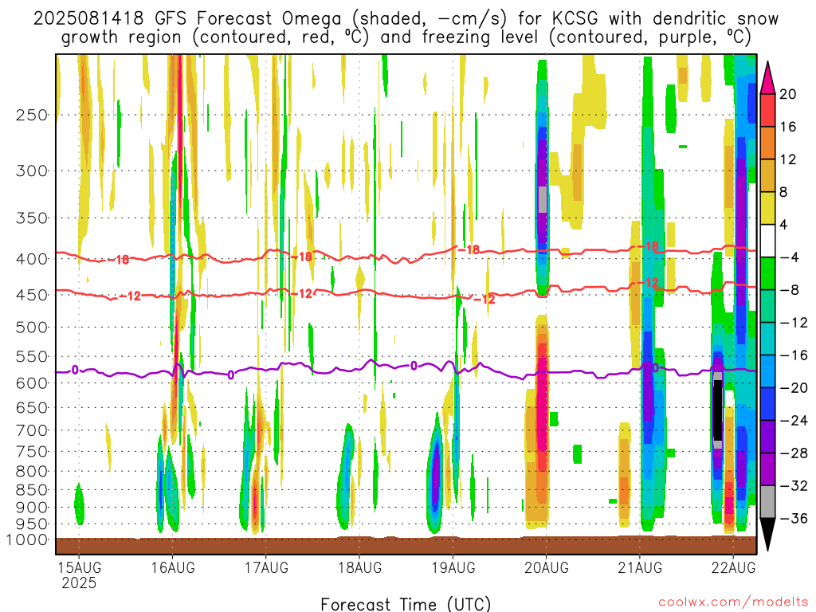Screen dimensions: 816x612
Task: Click the 22AUG date label
Action: (733, 567)
